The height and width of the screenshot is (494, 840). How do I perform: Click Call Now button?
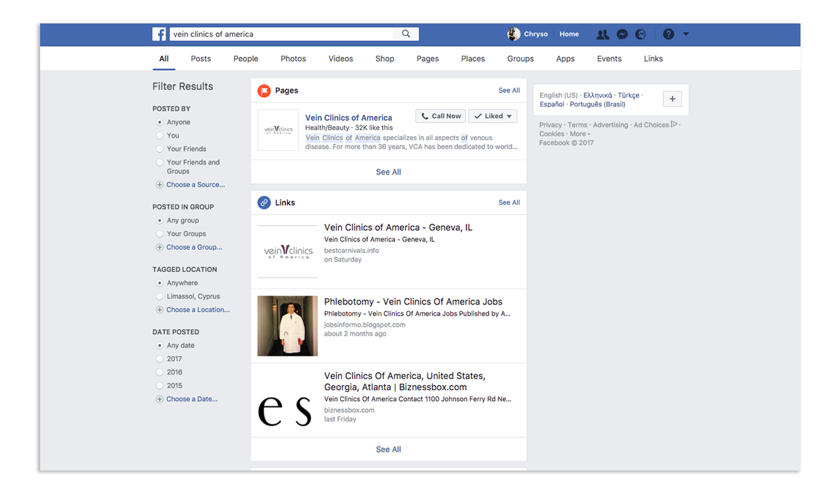click(441, 116)
